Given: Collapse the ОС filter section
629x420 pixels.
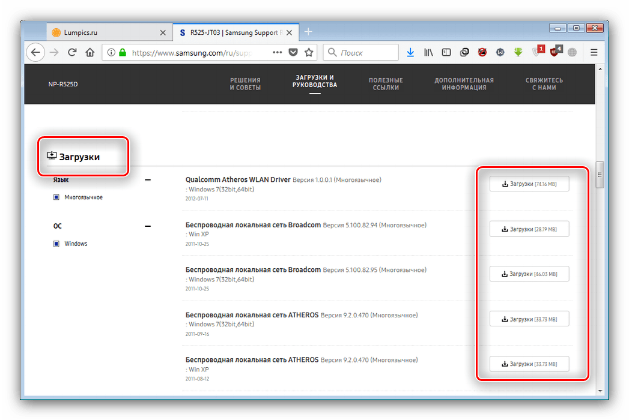Looking at the screenshot, I should click(148, 226).
